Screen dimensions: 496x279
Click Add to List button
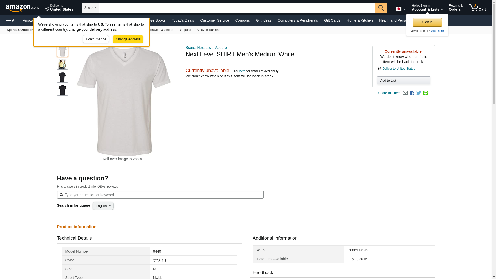(x=403, y=81)
